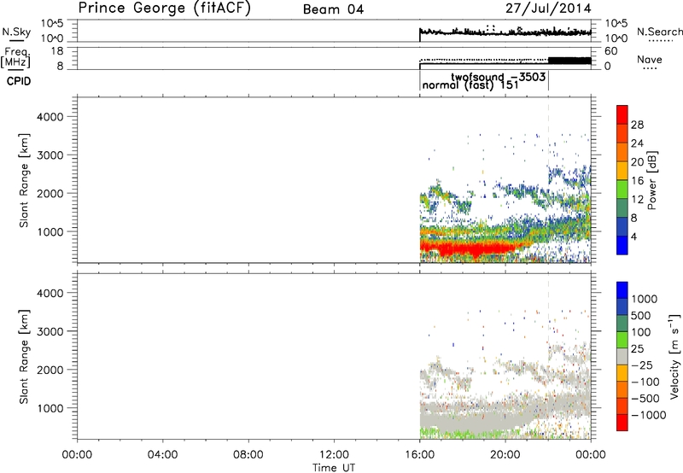Screen dimensions: 683x473
Task: Click the 'N.Search' legend label
Action: [x=659, y=32]
